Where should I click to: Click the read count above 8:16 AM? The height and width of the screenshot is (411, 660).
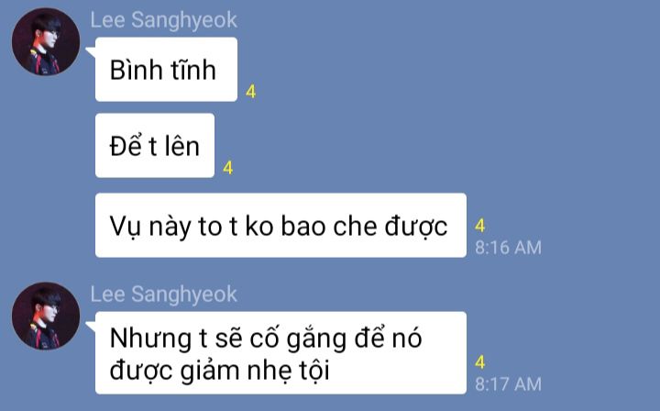pyautogui.click(x=479, y=226)
